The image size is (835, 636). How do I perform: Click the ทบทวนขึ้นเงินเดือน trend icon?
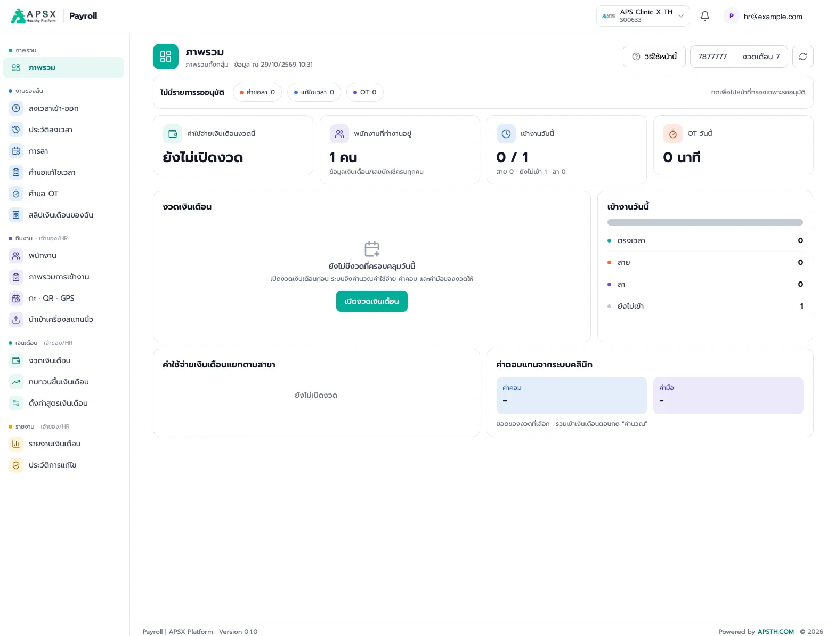tap(16, 382)
